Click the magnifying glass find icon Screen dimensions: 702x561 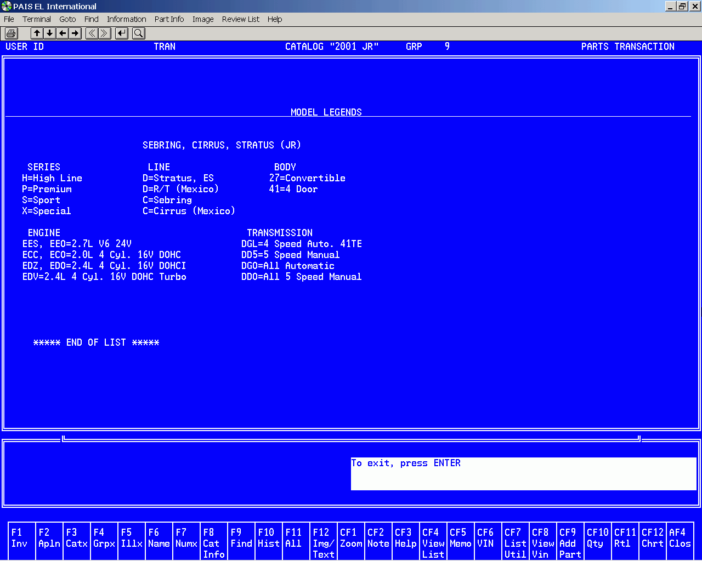[139, 33]
